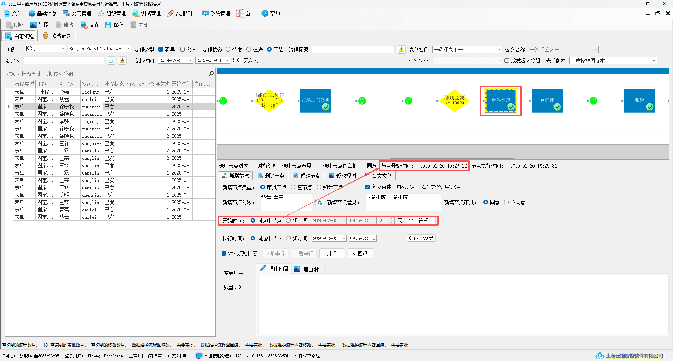Screen dimensions: 673x361
Task: Click the 并行 button
Action: point(332,253)
